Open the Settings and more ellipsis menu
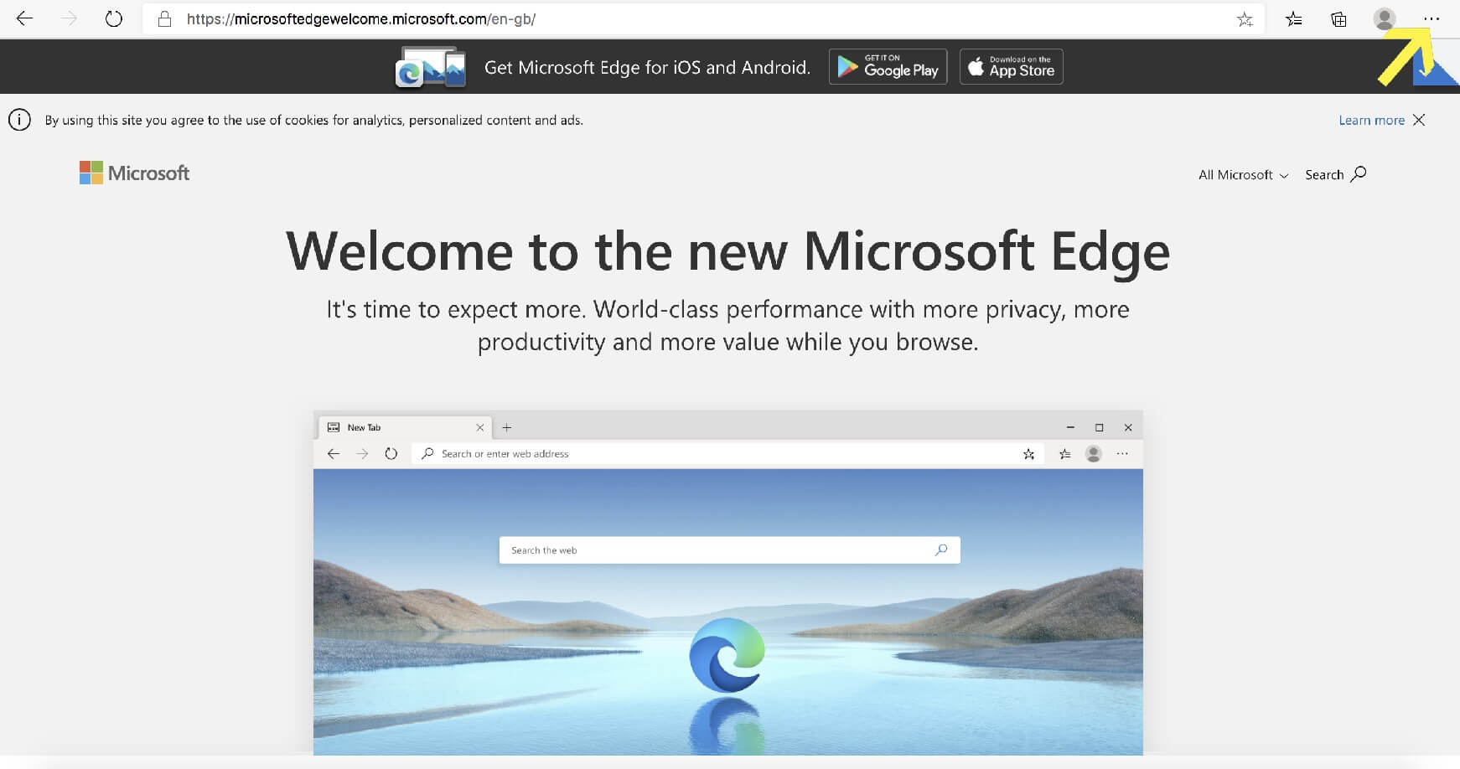The width and height of the screenshot is (1460, 769). (x=1431, y=18)
